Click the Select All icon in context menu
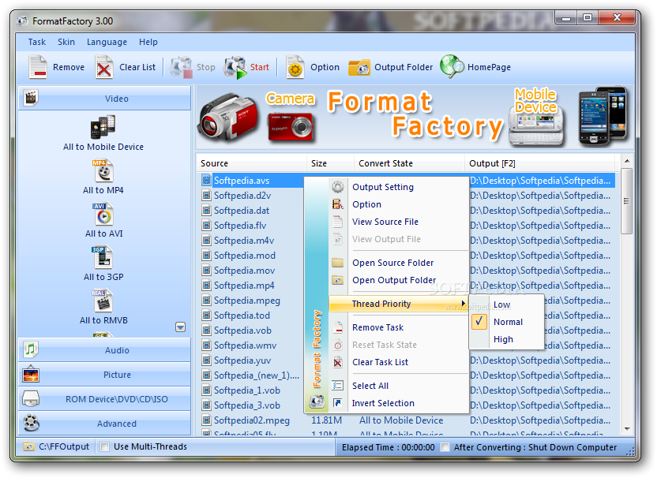 [338, 386]
